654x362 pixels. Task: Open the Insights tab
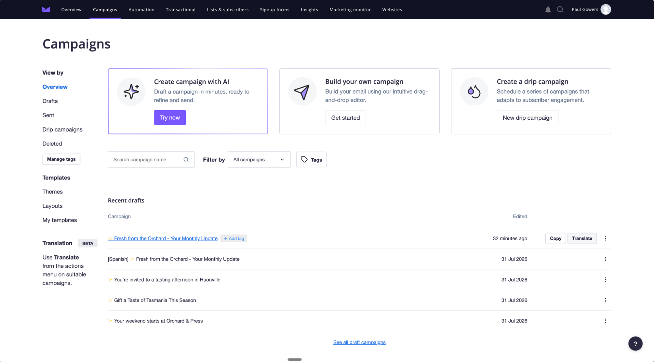point(309,9)
